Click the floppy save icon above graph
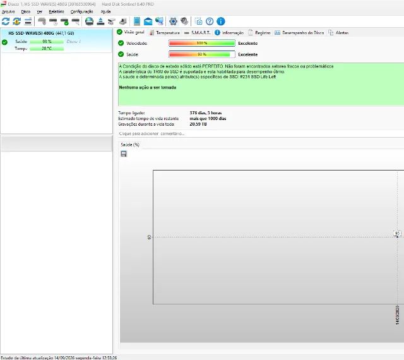Screen dimensions: 404x360 (x=124, y=154)
